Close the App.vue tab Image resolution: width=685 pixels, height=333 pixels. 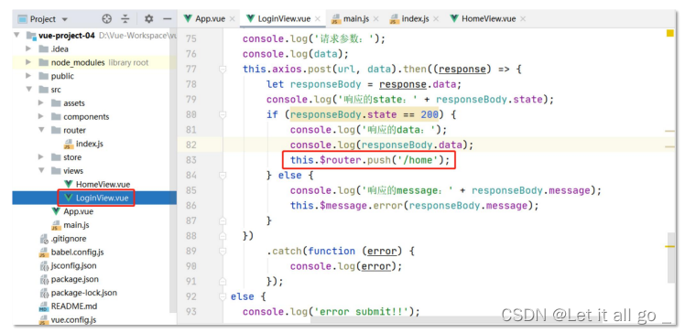coord(232,19)
